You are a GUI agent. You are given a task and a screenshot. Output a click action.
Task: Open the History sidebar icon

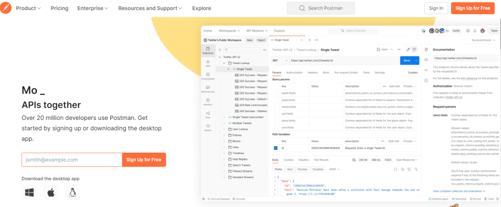pyautogui.click(x=208, y=128)
